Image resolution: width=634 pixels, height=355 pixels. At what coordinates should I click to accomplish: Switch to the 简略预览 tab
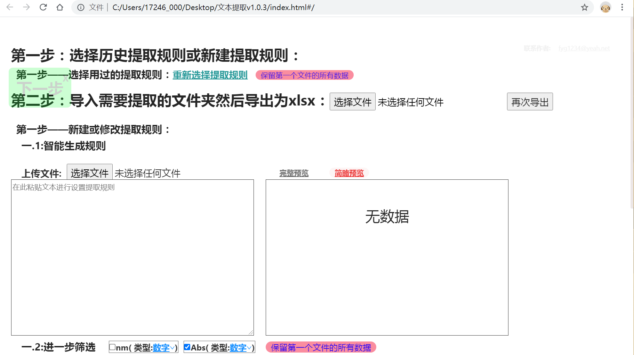tap(349, 173)
